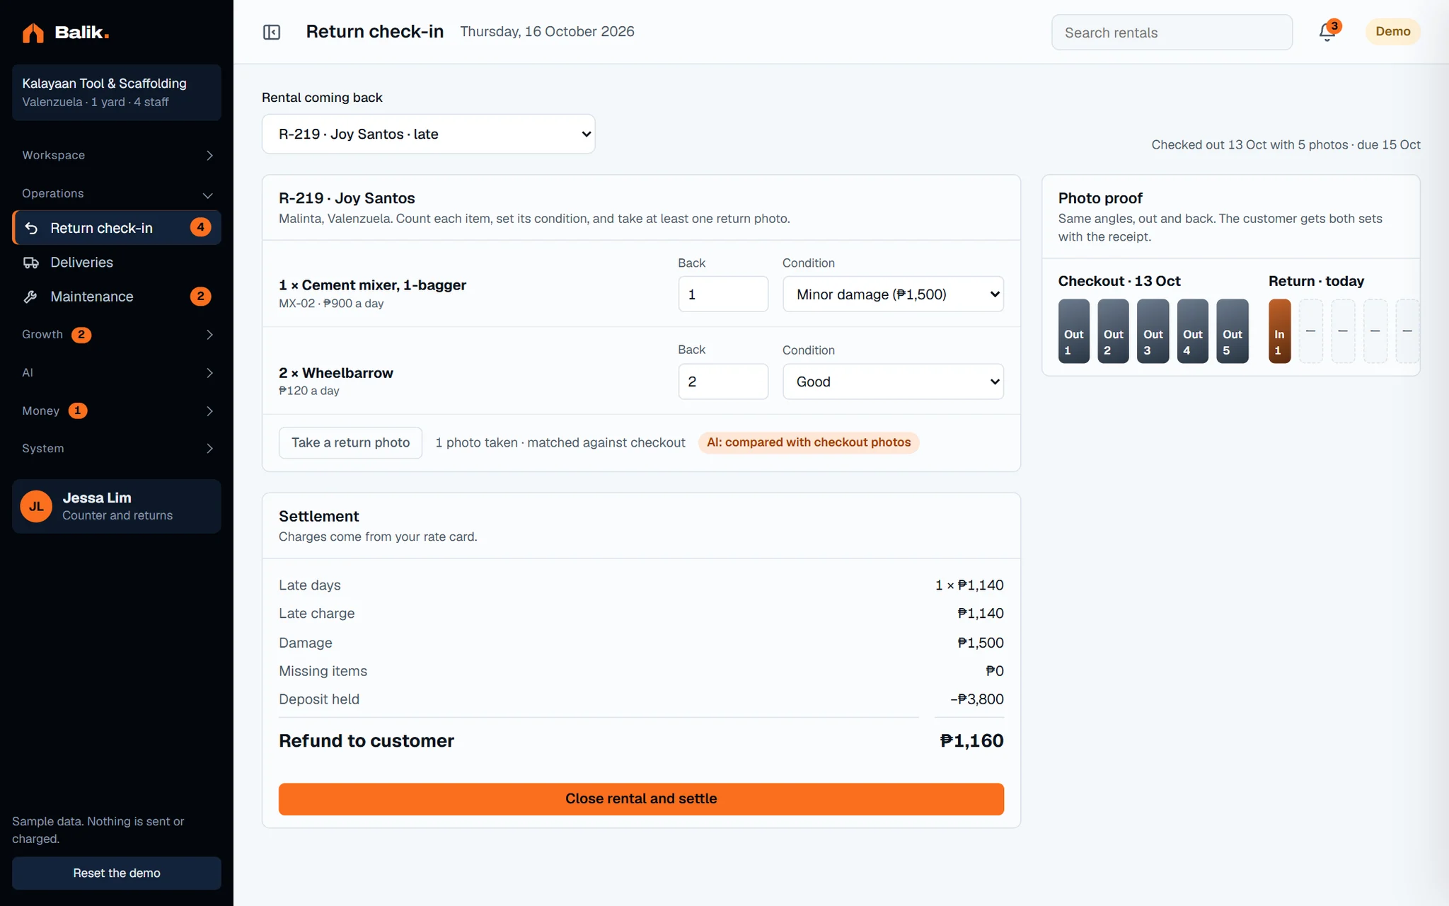Expand the Growth section
This screenshot has width=1449, height=906.
(x=117, y=334)
